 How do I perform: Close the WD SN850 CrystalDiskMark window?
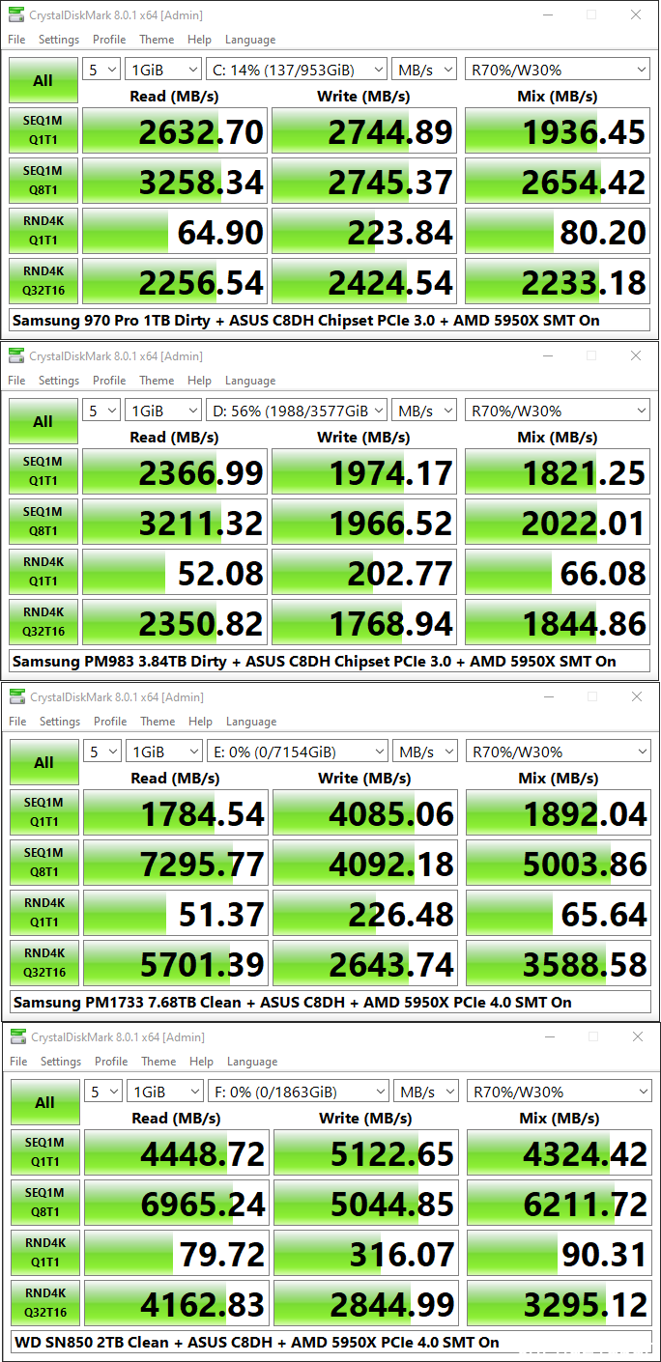click(636, 1037)
